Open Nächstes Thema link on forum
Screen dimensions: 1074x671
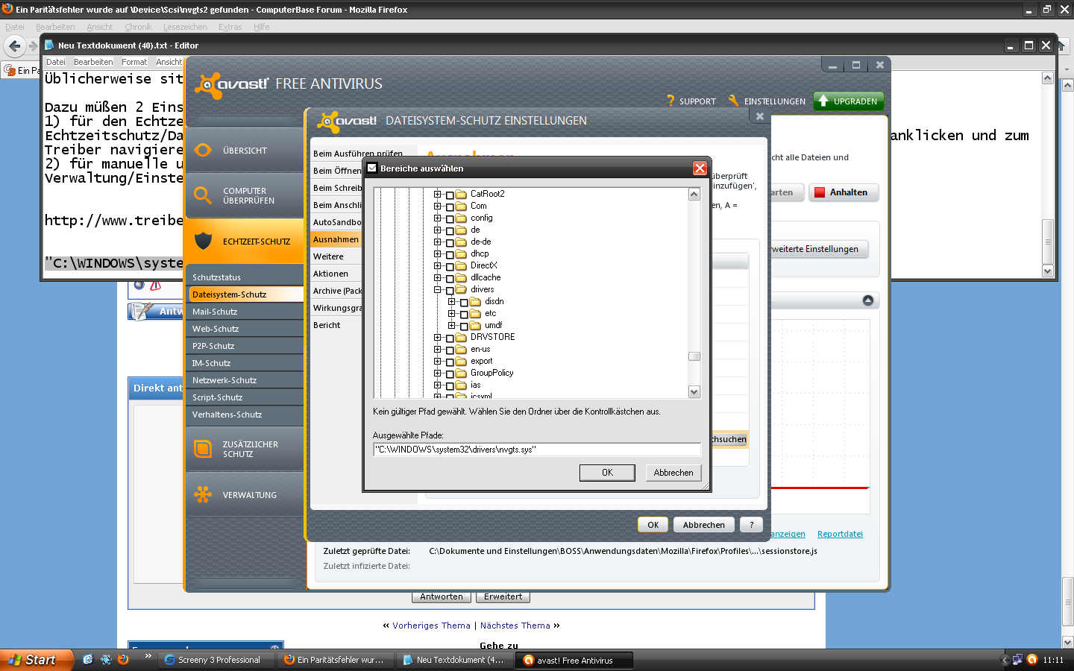(515, 626)
